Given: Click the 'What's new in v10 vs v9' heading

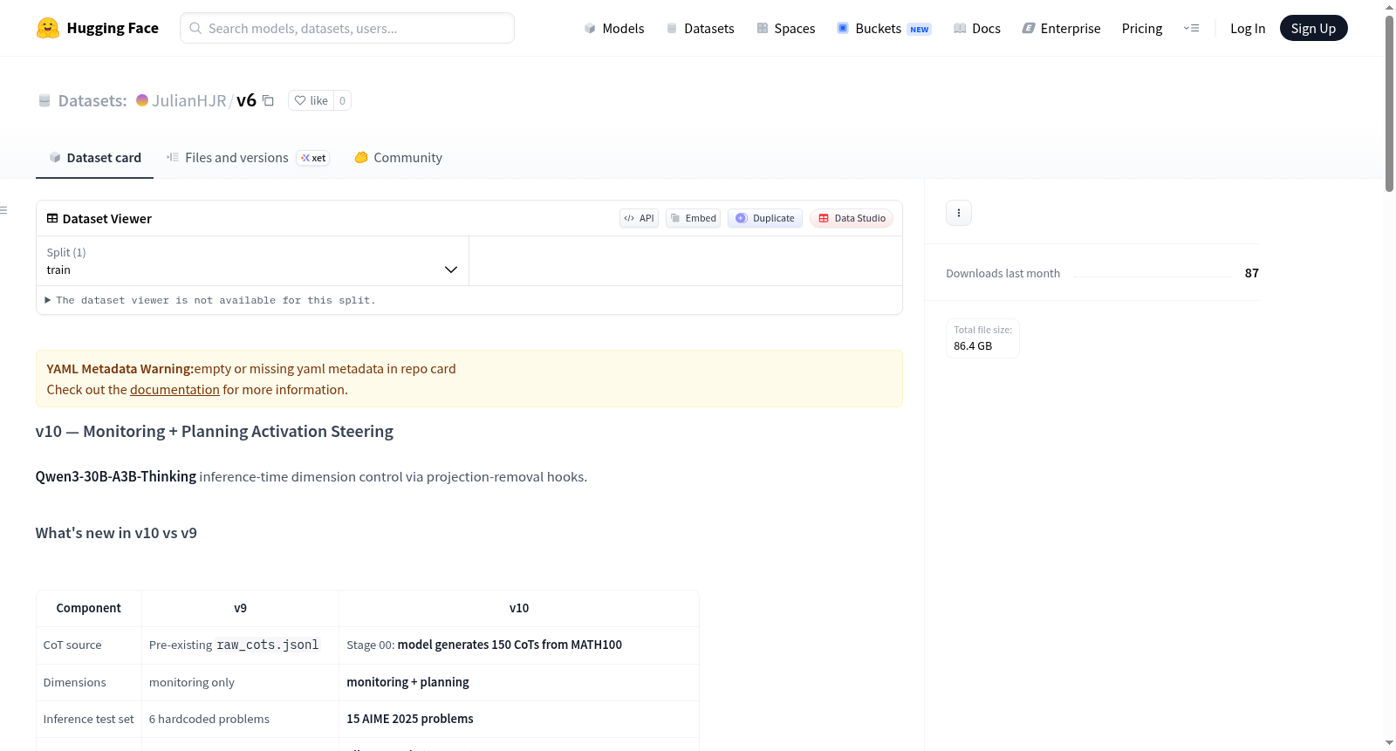Looking at the screenshot, I should pos(116,533).
